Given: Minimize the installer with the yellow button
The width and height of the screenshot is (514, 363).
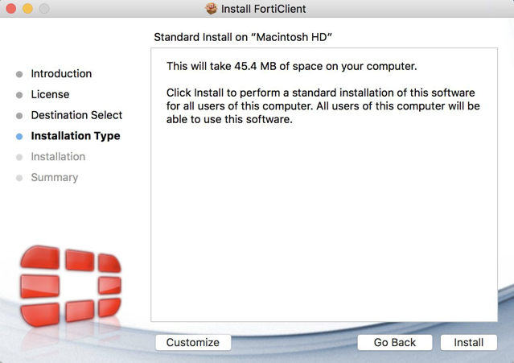Looking at the screenshot, I should [x=27, y=9].
